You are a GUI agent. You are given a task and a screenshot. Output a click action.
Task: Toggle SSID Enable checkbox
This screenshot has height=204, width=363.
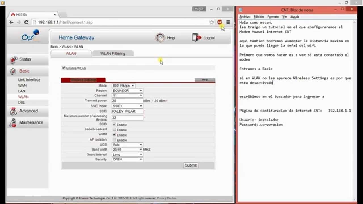coord(114,124)
